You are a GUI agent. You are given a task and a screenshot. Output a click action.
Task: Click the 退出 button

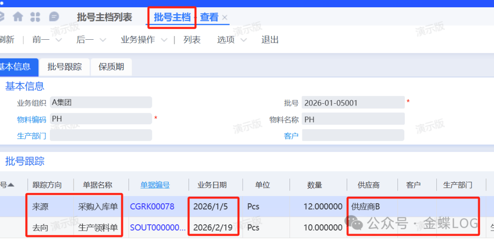click(x=270, y=40)
